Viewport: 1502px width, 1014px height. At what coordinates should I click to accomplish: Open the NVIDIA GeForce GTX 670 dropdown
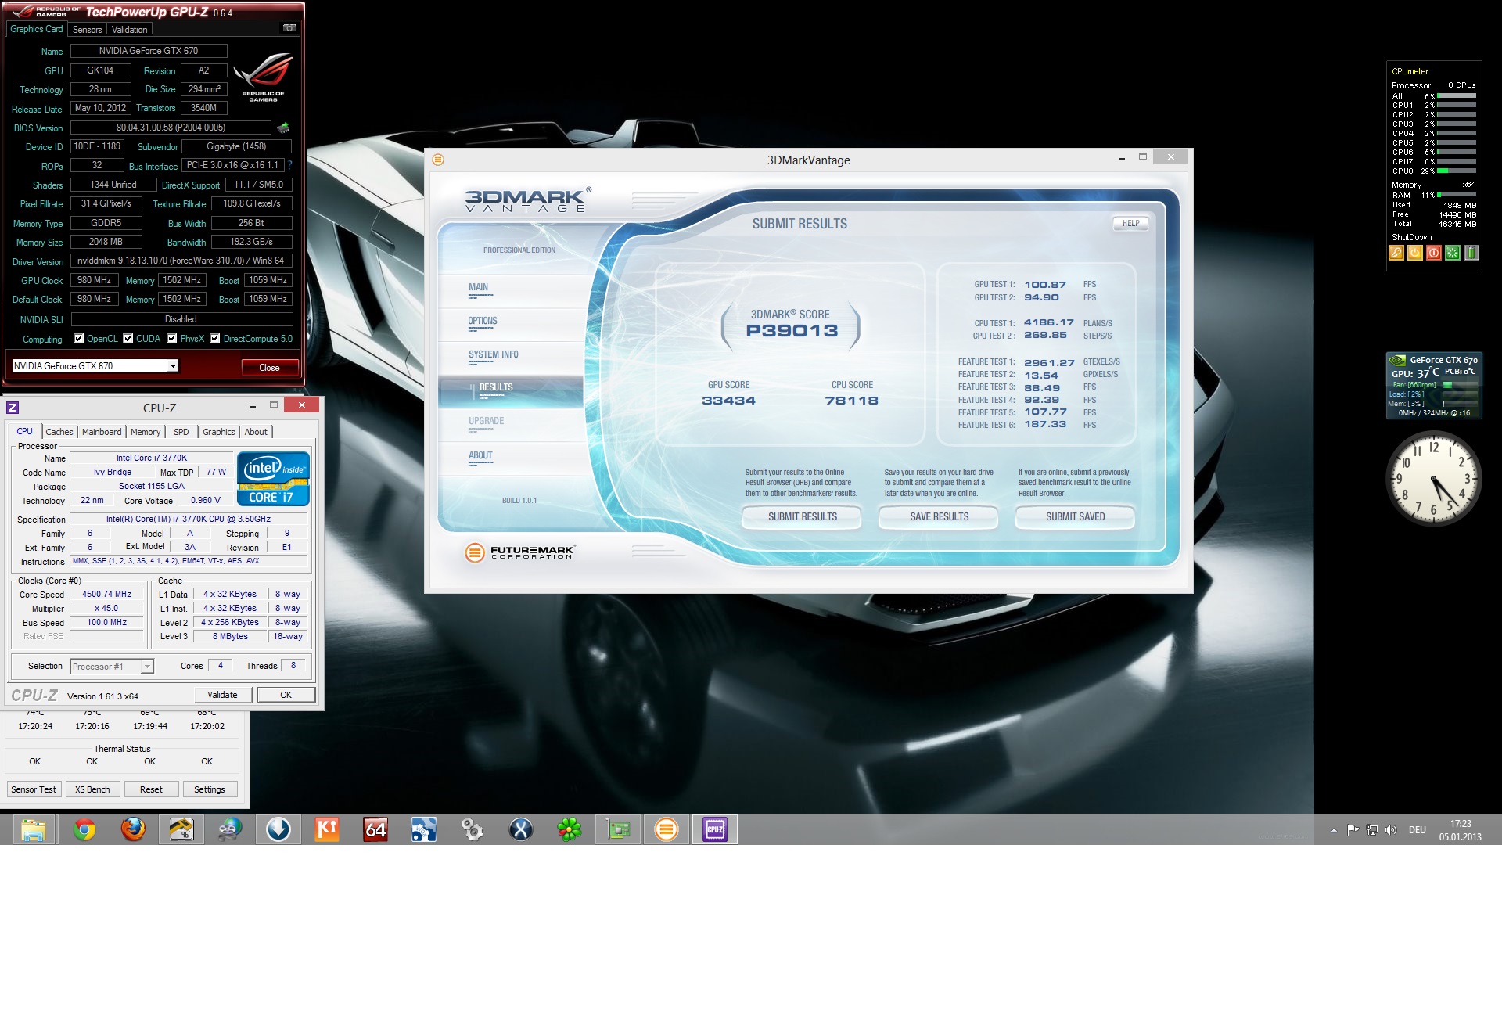click(95, 366)
